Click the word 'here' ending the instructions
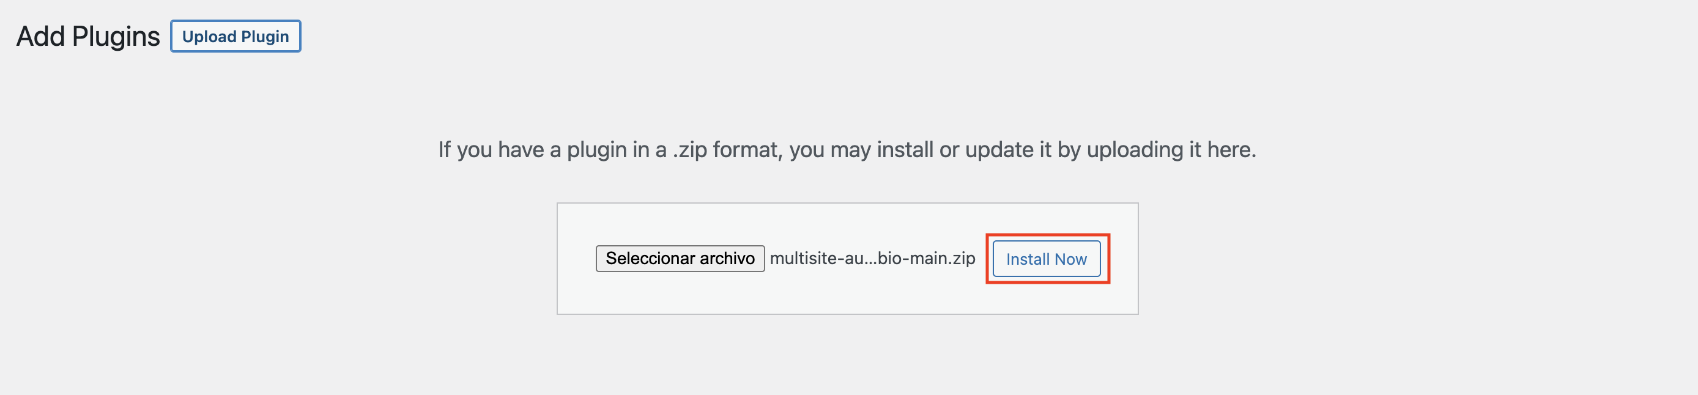The height and width of the screenshot is (395, 1698). coord(1229,150)
